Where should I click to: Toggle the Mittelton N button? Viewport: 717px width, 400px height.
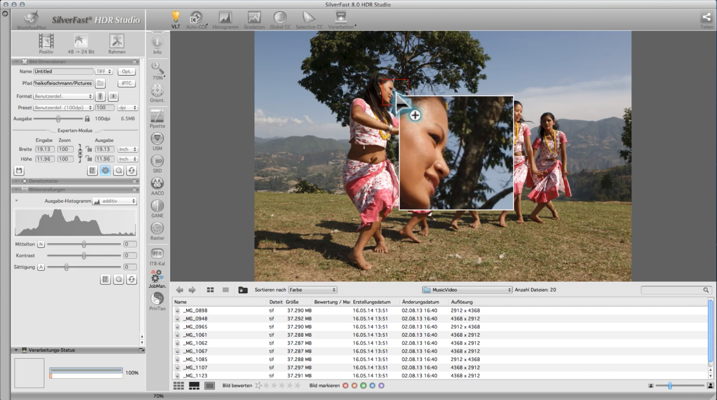click(41, 244)
